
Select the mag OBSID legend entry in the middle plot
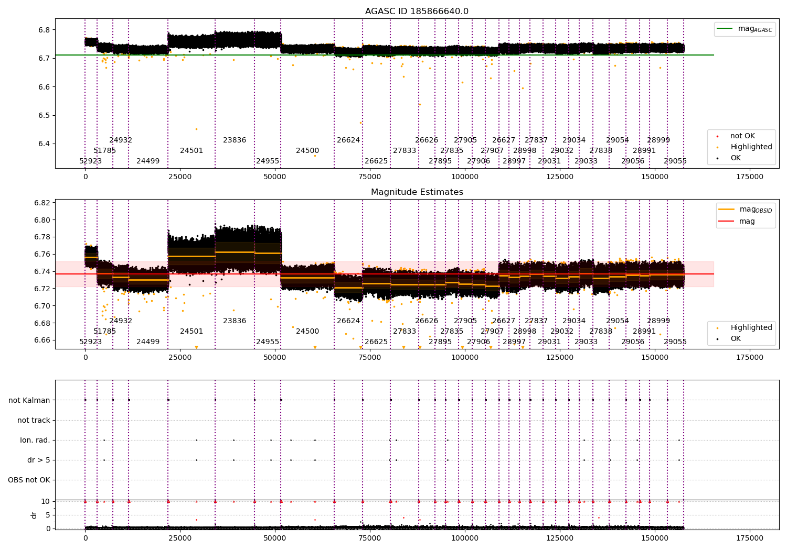745,210
